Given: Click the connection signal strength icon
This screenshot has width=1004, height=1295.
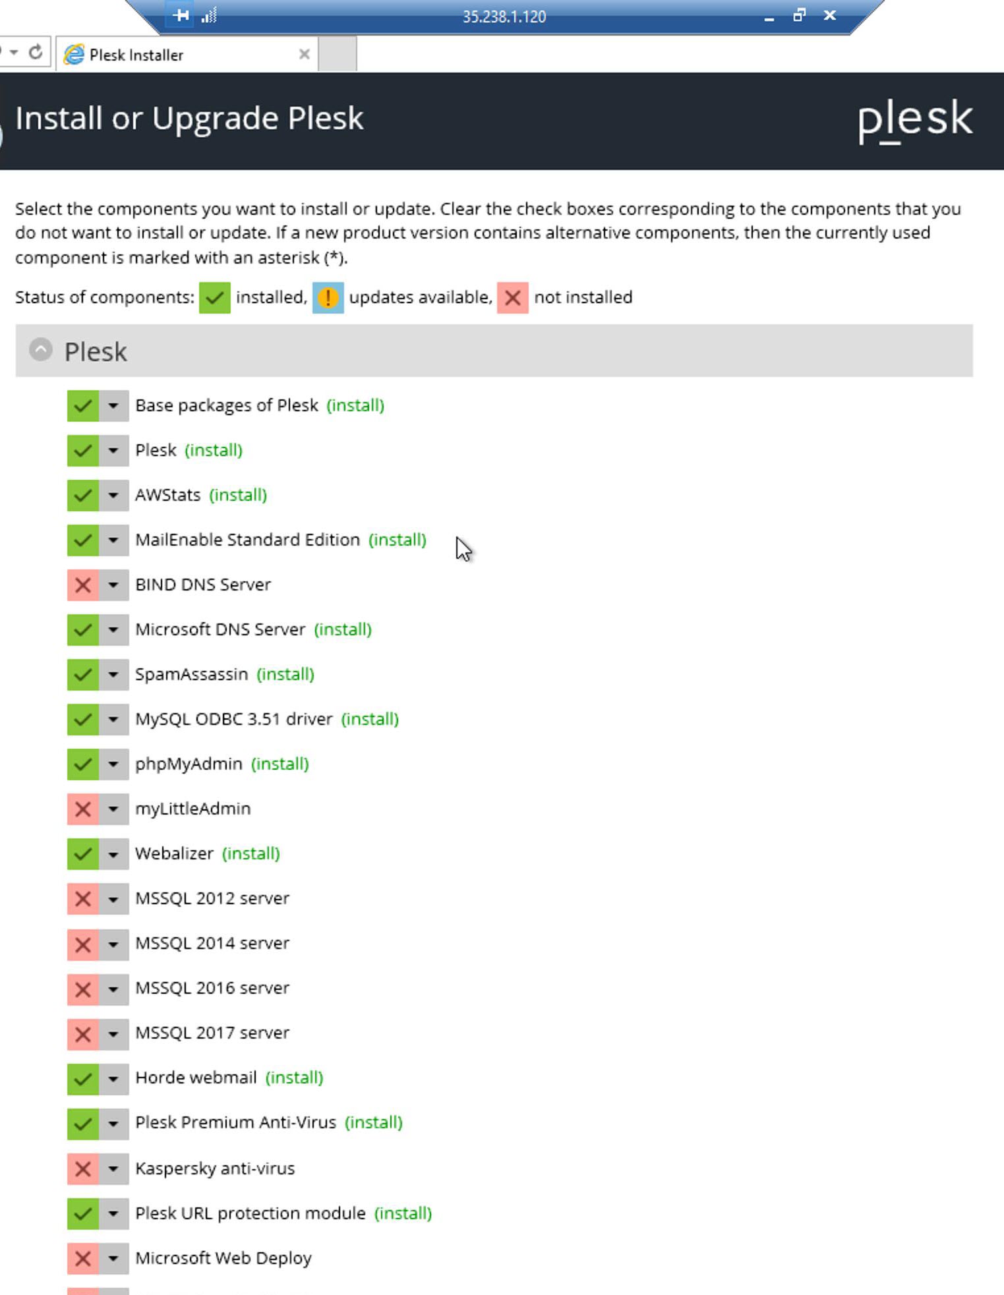Looking at the screenshot, I should point(209,15).
